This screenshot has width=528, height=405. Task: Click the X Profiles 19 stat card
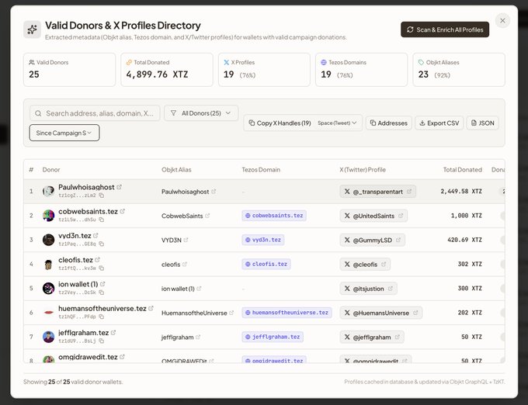pyautogui.click(x=264, y=70)
